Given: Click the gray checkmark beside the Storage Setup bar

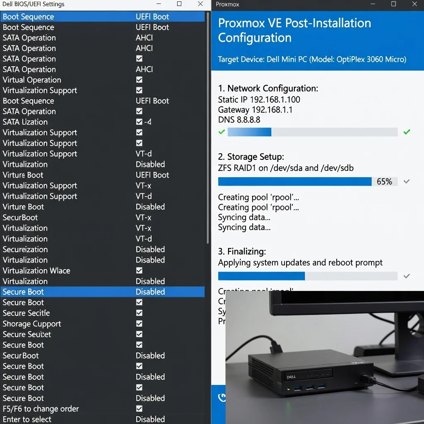Looking at the screenshot, I should [x=407, y=181].
